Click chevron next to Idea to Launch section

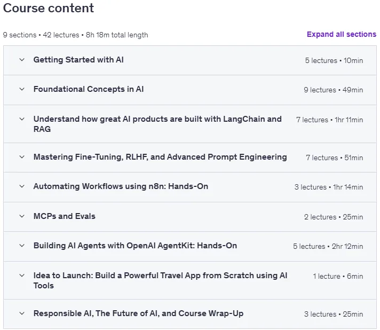point(22,276)
